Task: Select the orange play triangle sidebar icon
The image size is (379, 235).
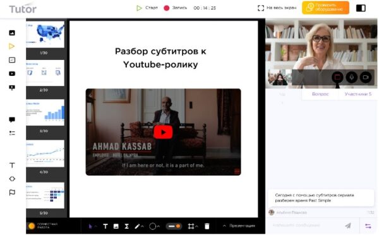Action: pos(11,46)
